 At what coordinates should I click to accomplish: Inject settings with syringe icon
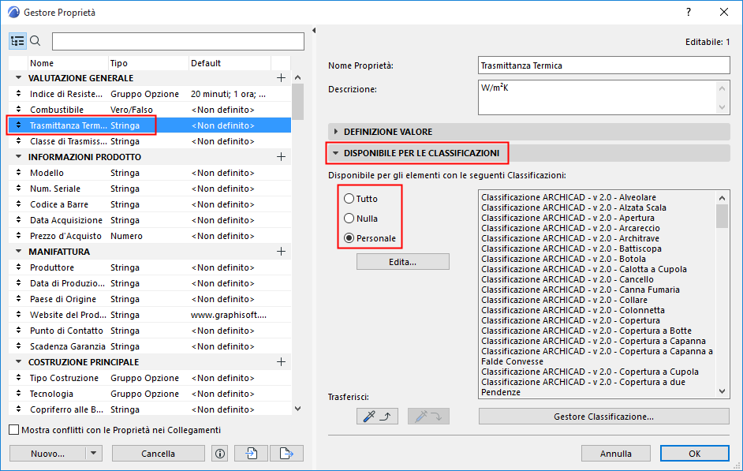pos(428,417)
